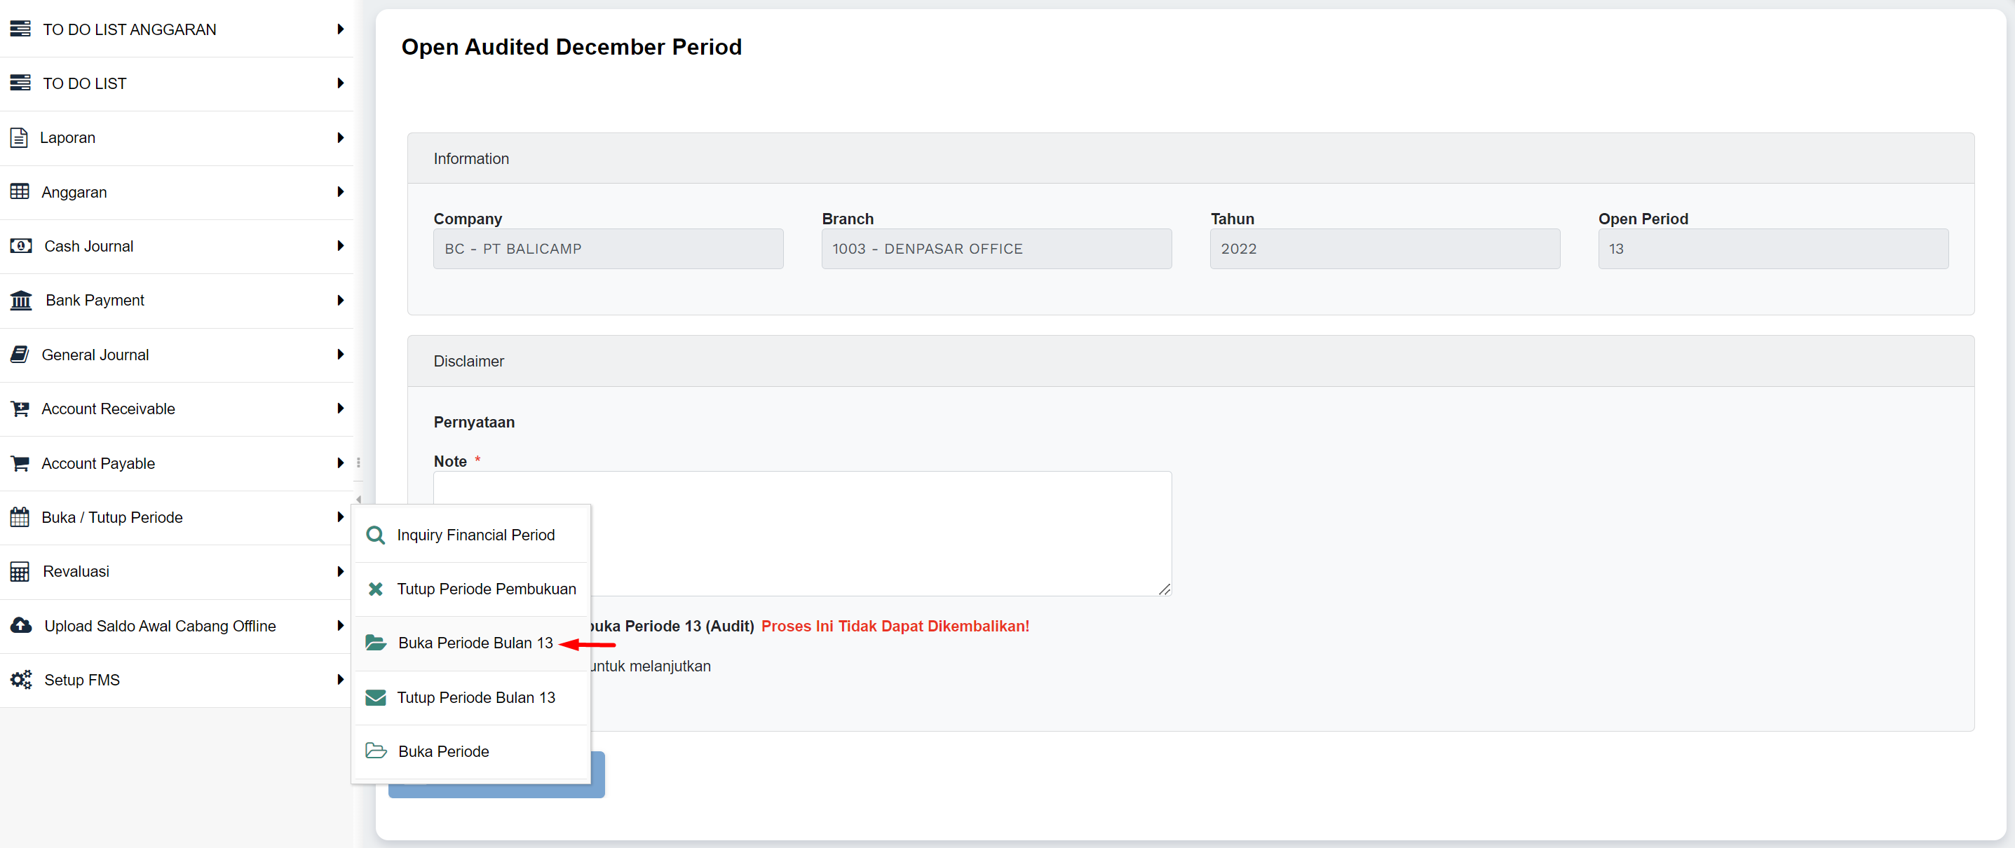Expand the Account Payable submenu arrow
The width and height of the screenshot is (2015, 848).
[x=340, y=463]
